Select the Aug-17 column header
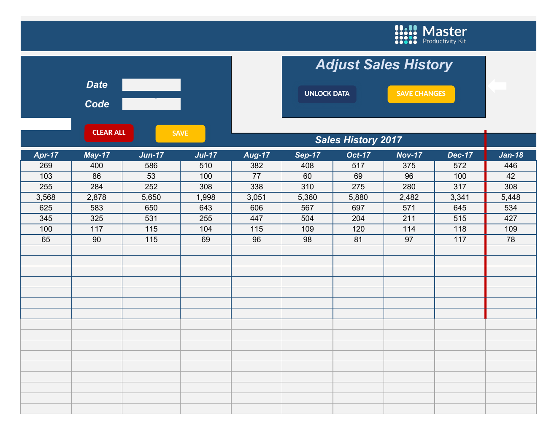 (x=257, y=155)
